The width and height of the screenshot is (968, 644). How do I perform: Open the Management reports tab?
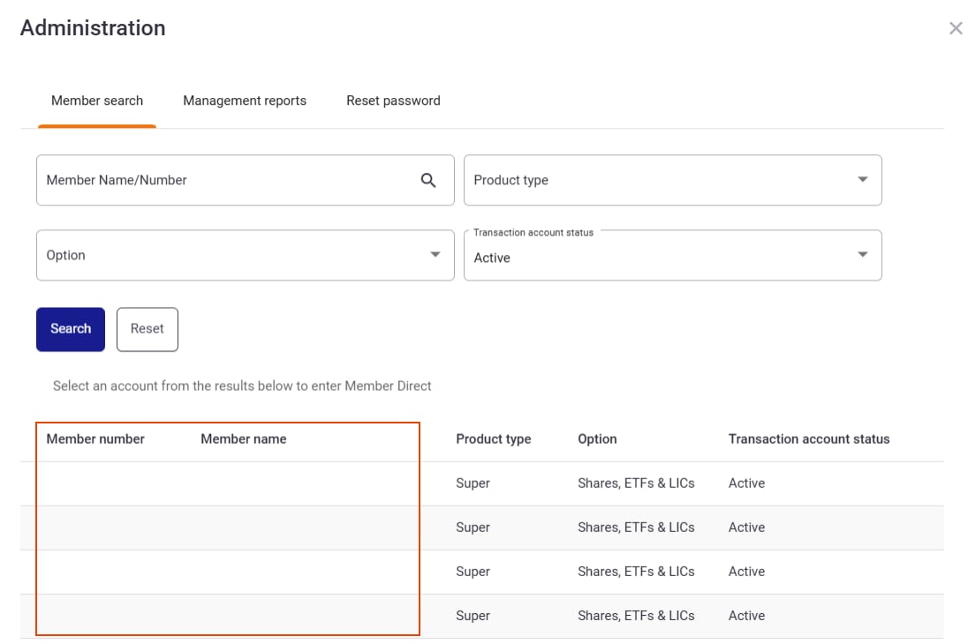tap(245, 101)
